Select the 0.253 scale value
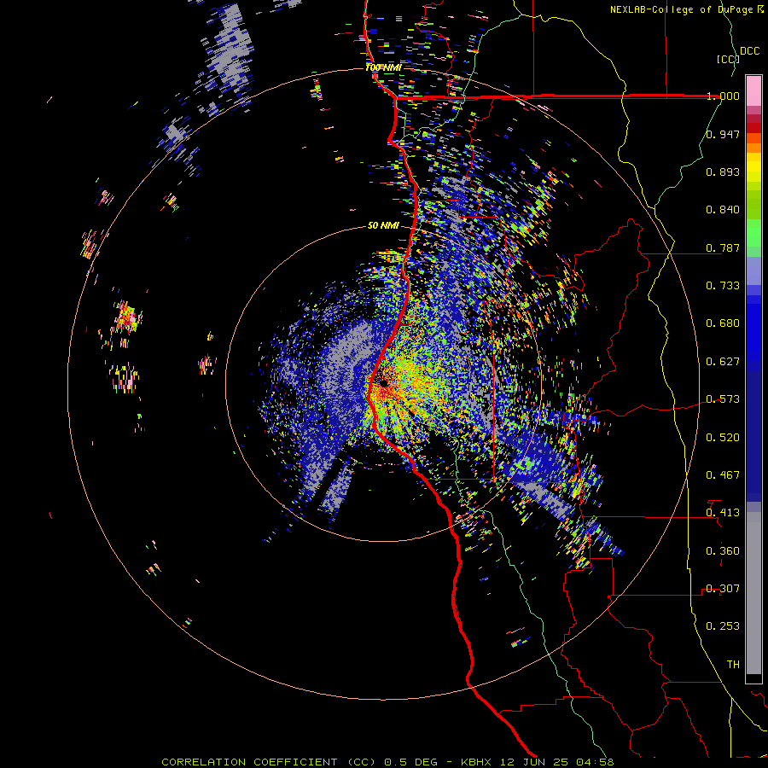 click(x=723, y=626)
